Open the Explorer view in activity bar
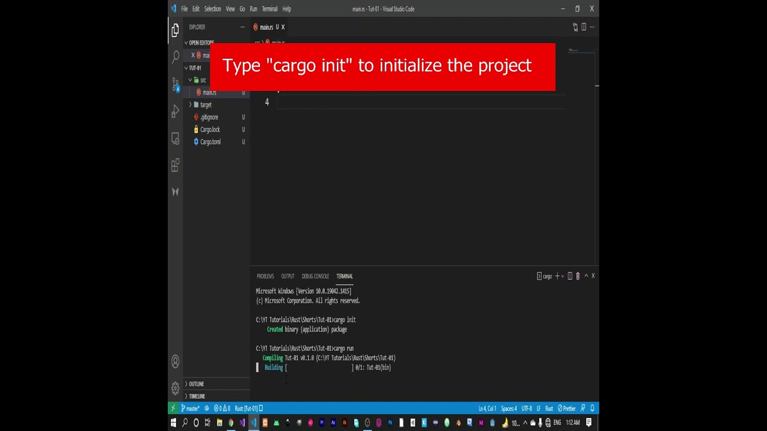Screen dimensions: 767x431 coord(176,30)
